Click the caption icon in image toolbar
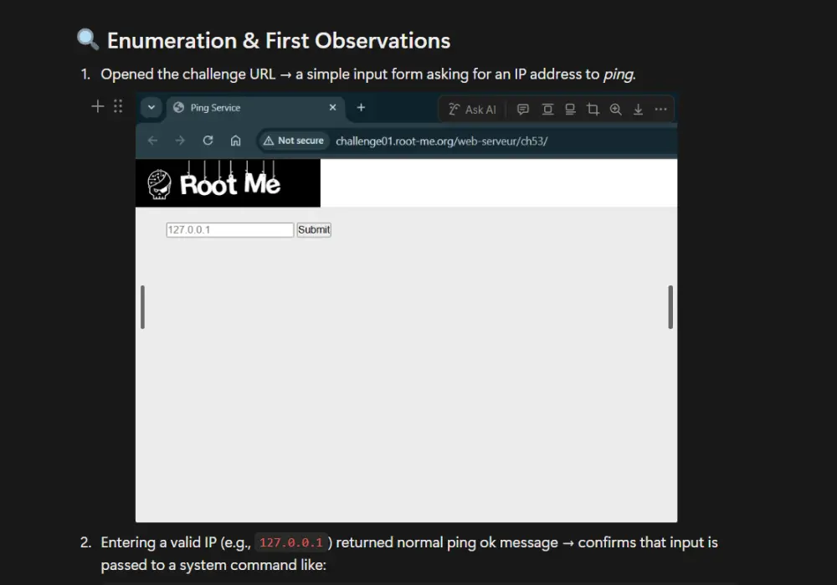 [570, 110]
